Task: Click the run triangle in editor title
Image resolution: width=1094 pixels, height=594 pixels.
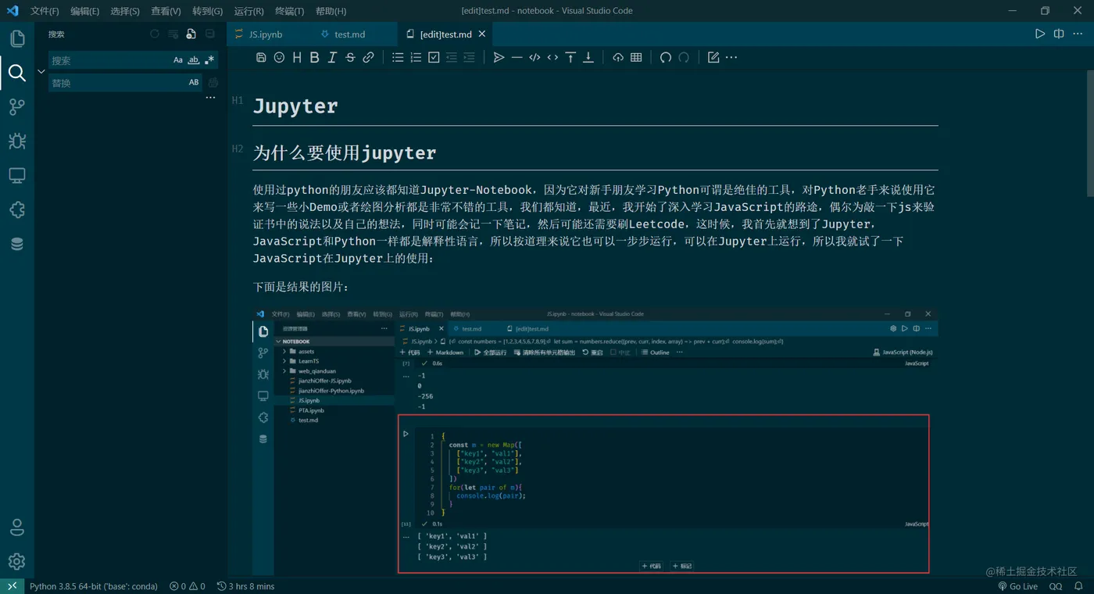Action: pyautogui.click(x=1040, y=34)
